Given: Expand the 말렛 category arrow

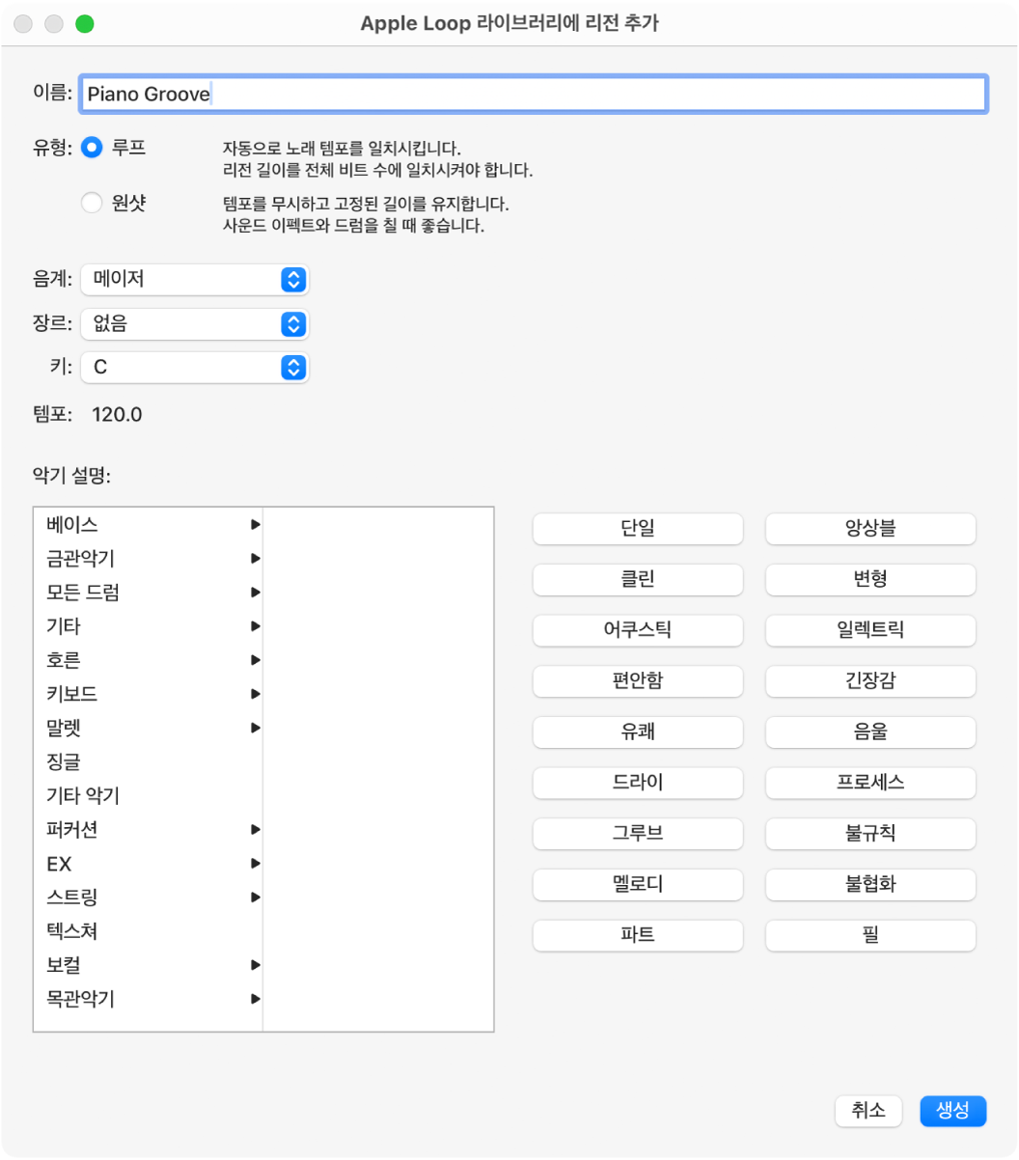Looking at the screenshot, I should (x=256, y=728).
